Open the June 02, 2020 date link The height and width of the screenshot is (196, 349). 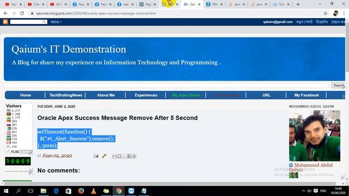coord(57,155)
